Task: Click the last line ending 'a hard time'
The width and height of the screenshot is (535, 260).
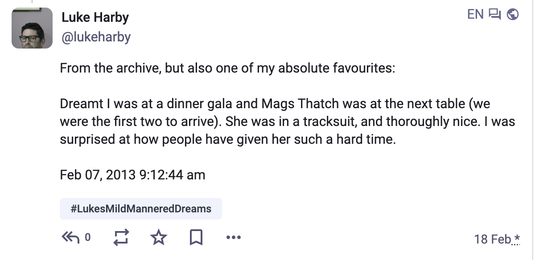Action: 227,139
